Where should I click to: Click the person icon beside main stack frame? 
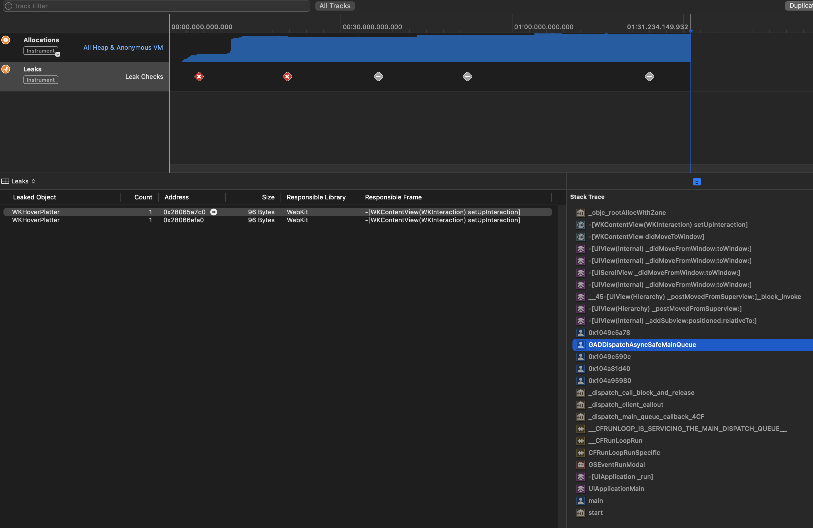(x=580, y=501)
